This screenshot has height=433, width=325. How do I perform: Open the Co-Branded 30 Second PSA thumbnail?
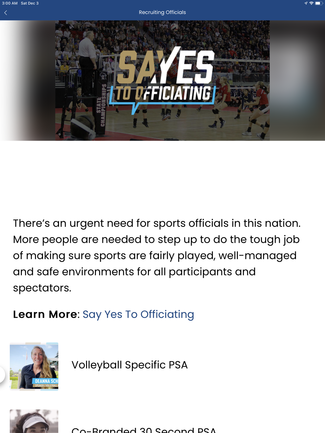[x=34, y=421]
